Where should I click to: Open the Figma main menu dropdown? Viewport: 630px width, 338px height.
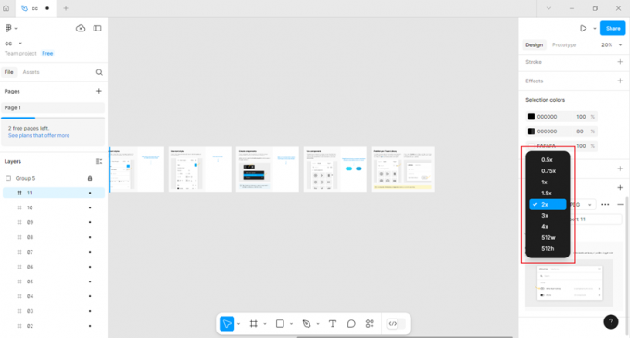click(x=11, y=28)
